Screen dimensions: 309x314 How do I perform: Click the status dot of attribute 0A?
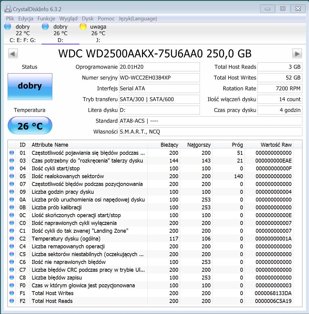[12, 200]
